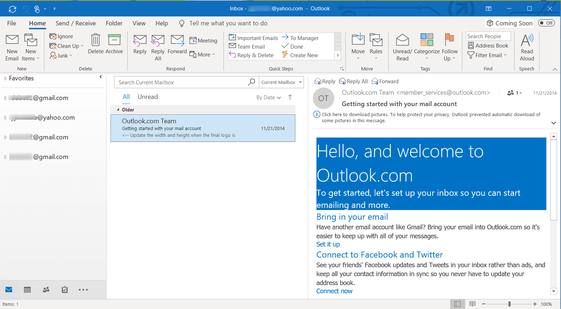The width and height of the screenshot is (561, 309).
Task: Open the Move to folder button
Action: coord(358,47)
